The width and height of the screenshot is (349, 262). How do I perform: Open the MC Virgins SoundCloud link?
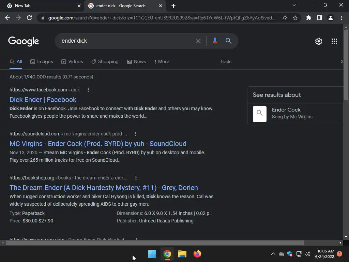point(98,144)
